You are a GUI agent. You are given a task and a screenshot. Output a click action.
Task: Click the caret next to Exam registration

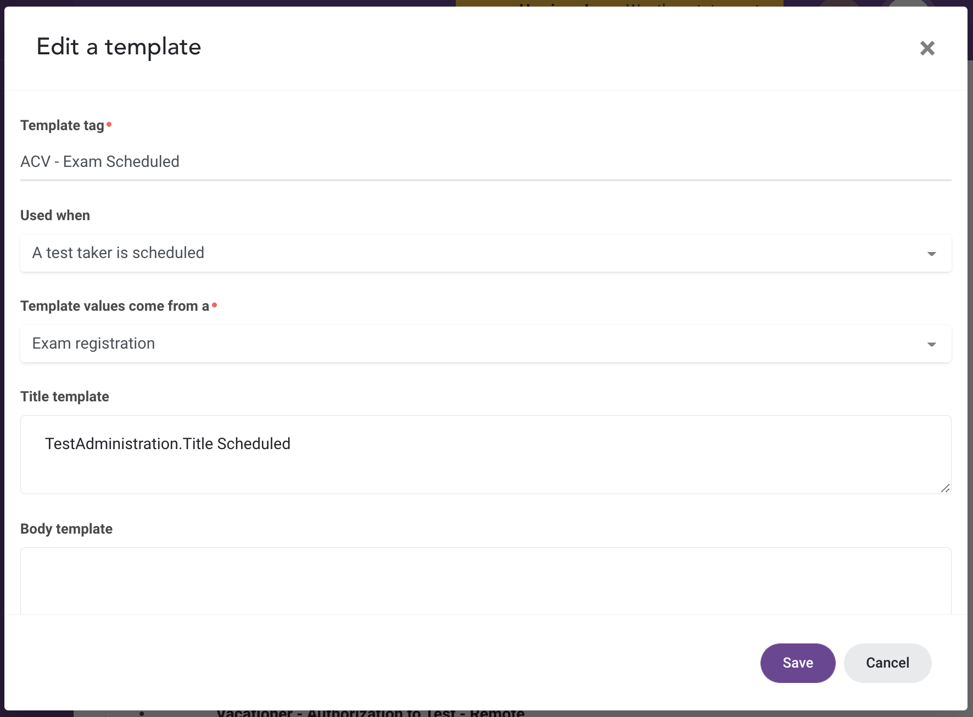coord(931,344)
